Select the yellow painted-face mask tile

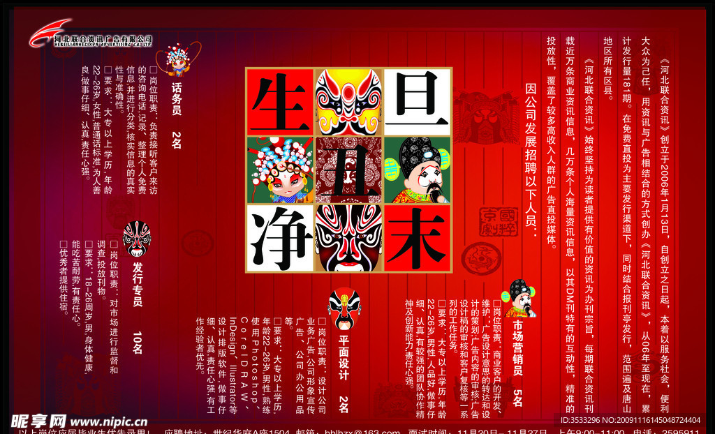[x=349, y=102]
